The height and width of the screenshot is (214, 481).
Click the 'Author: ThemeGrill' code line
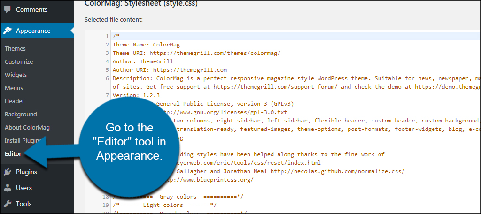click(143, 61)
